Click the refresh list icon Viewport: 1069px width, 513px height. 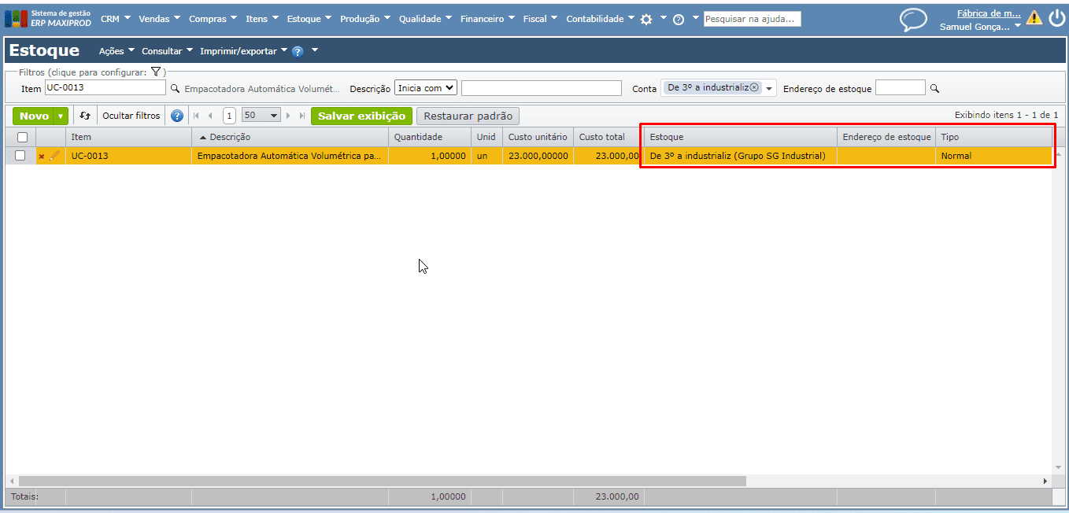click(85, 116)
